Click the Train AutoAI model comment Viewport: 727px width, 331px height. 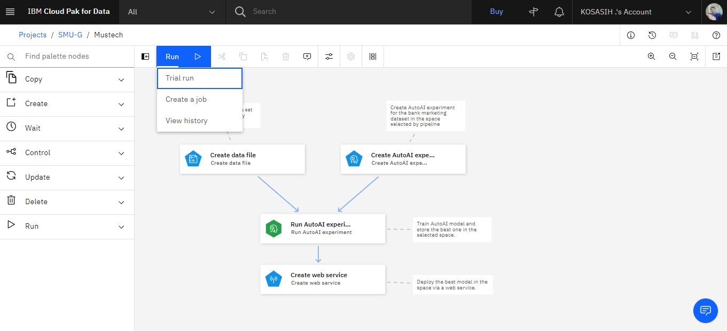pos(452,230)
